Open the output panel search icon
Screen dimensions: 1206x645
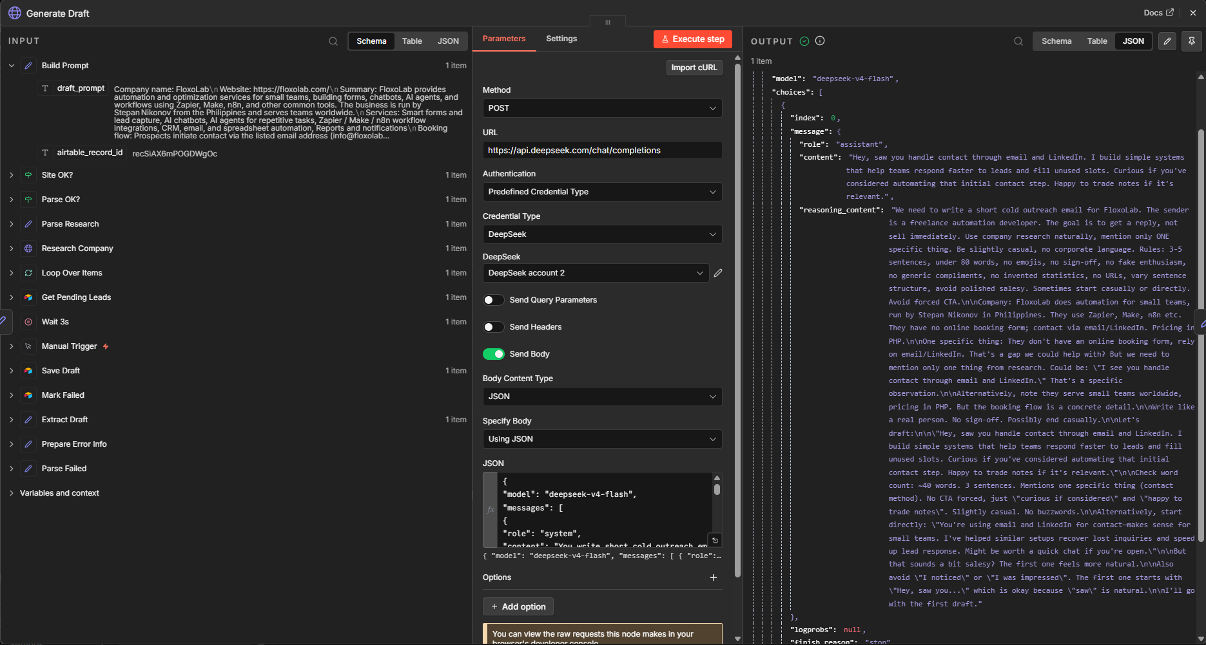1018,41
